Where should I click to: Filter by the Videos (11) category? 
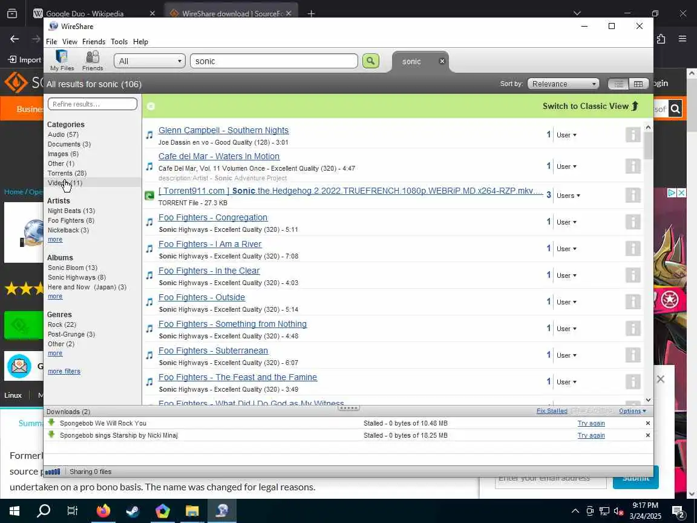pos(65,183)
